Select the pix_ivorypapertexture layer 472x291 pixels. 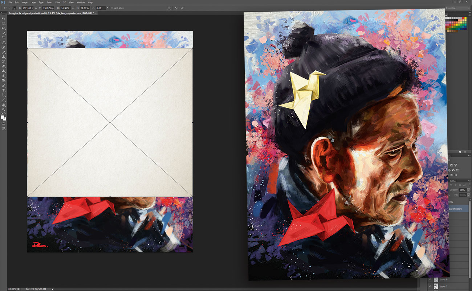click(459, 209)
